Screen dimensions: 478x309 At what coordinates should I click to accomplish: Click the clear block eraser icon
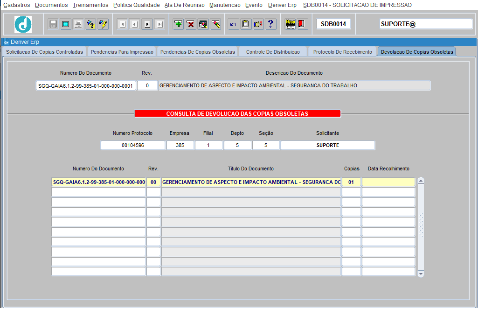pos(203,24)
